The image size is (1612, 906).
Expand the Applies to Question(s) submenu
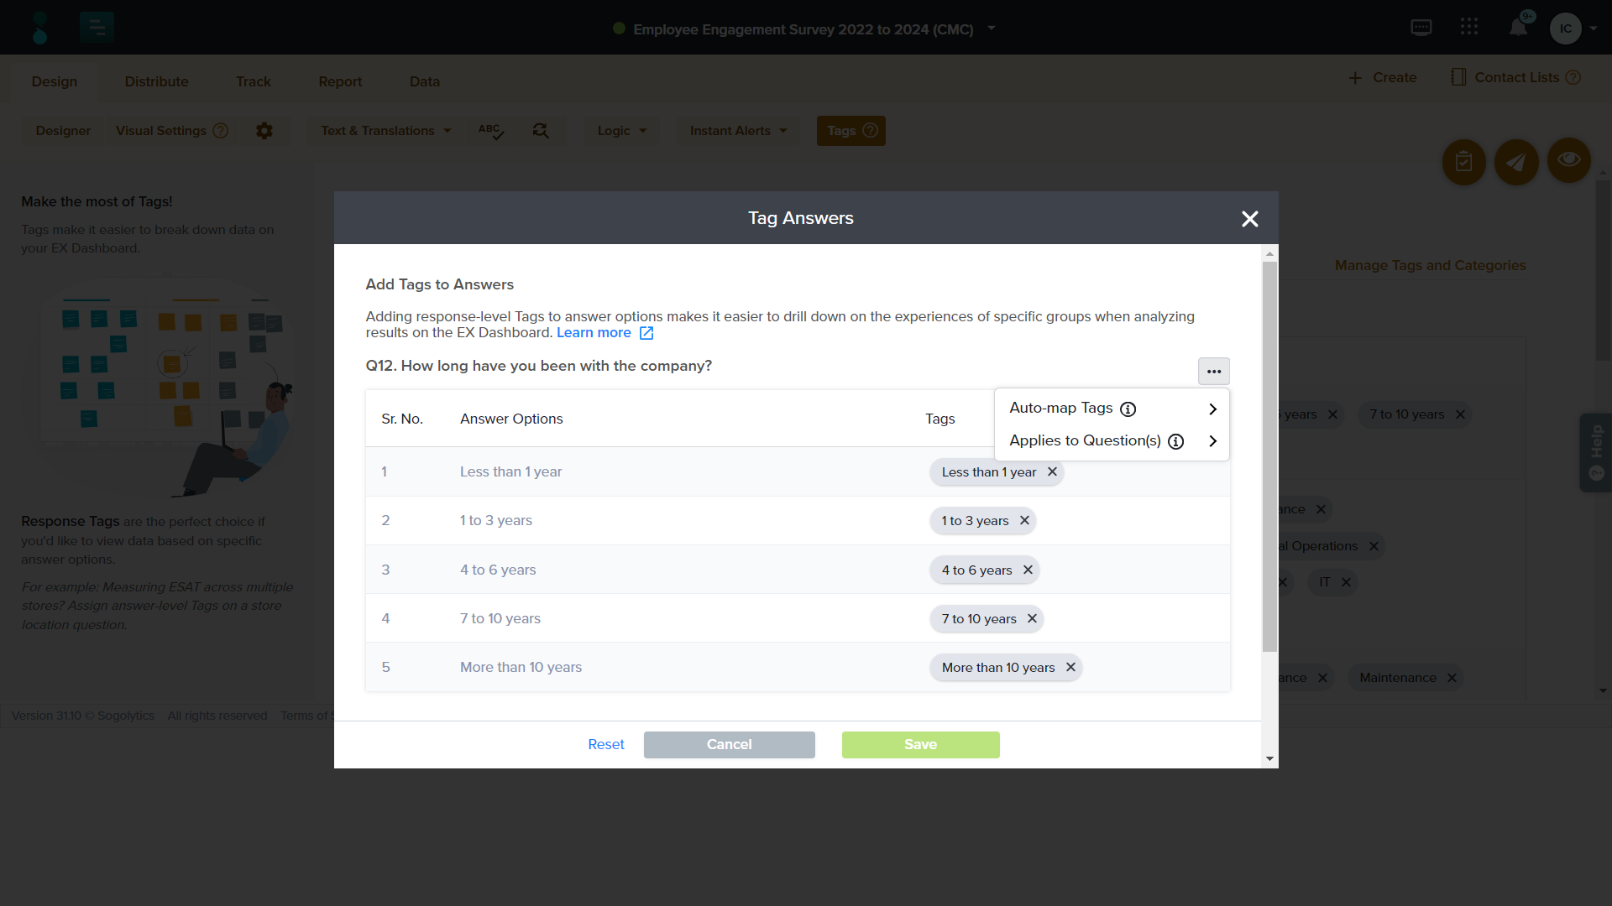1212,441
